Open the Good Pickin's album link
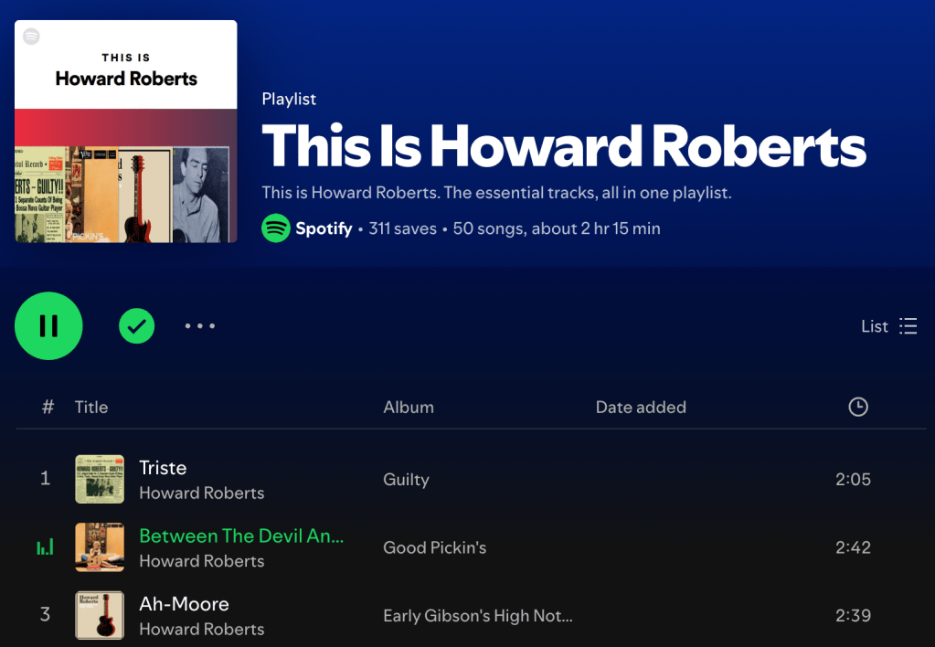This screenshot has width=935, height=647. click(x=434, y=547)
